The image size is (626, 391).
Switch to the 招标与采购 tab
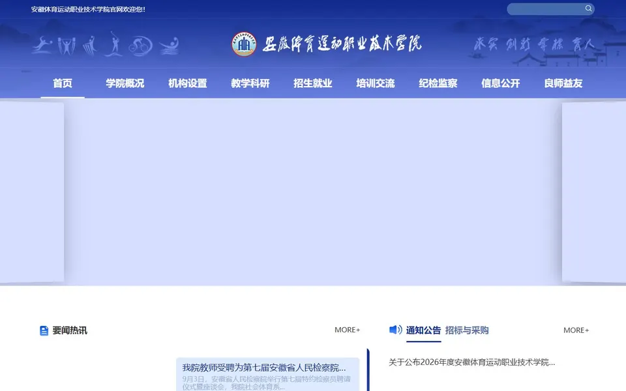pyautogui.click(x=467, y=330)
